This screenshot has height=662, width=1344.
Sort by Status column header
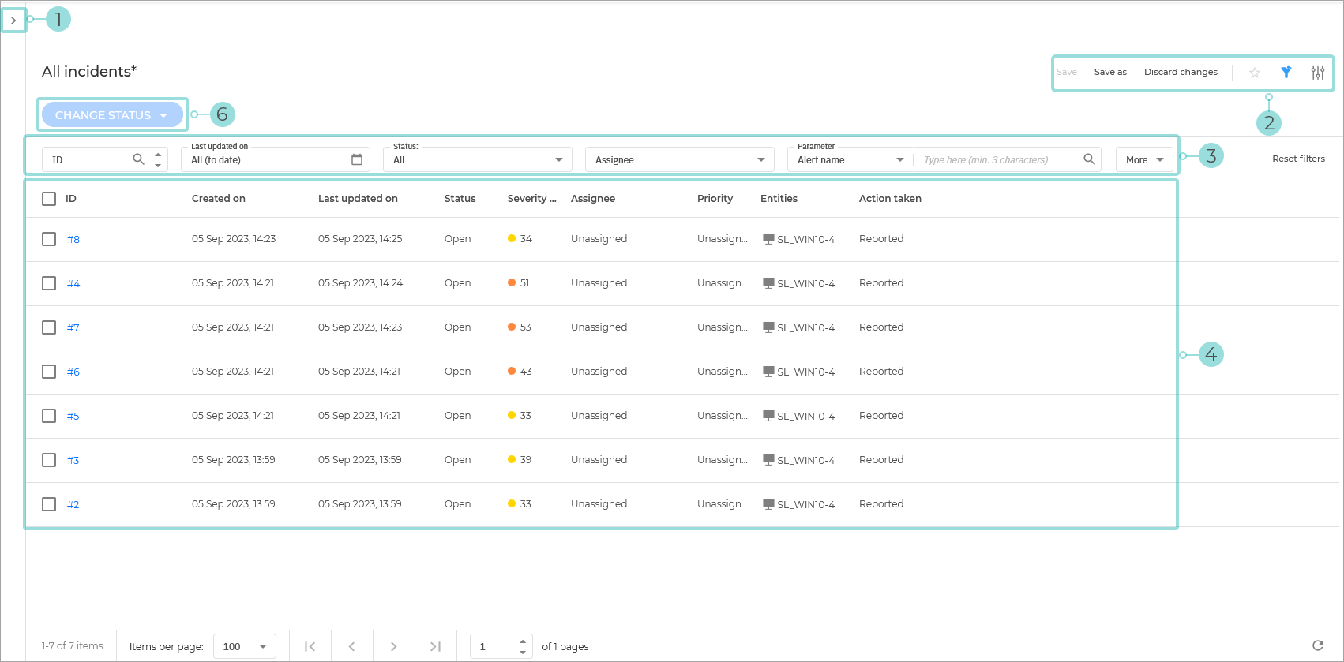[460, 199]
